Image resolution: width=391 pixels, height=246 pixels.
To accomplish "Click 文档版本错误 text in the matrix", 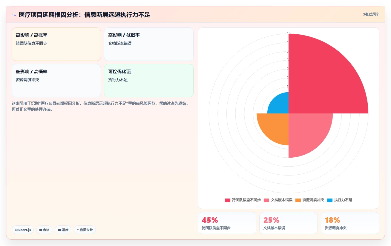I will tap(120, 43).
